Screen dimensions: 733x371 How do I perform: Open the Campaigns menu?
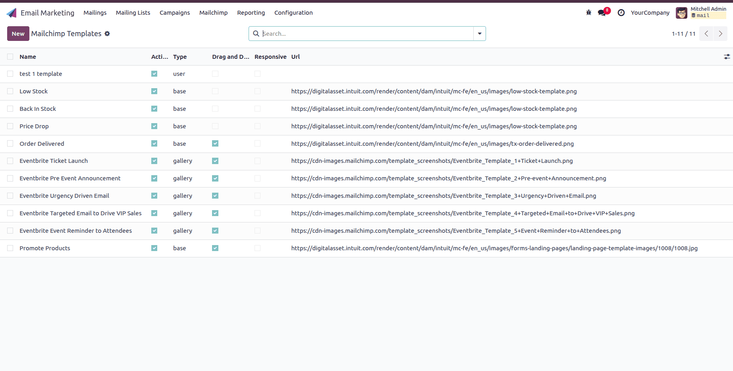(x=175, y=13)
